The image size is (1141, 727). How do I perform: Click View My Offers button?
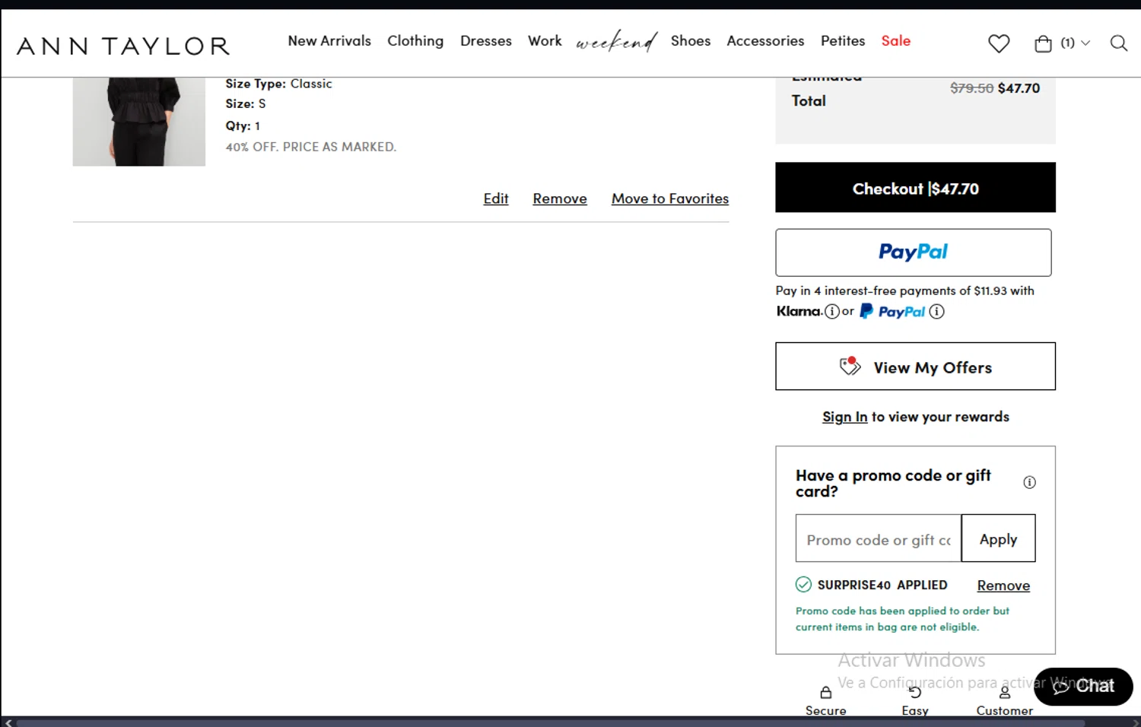915,367
